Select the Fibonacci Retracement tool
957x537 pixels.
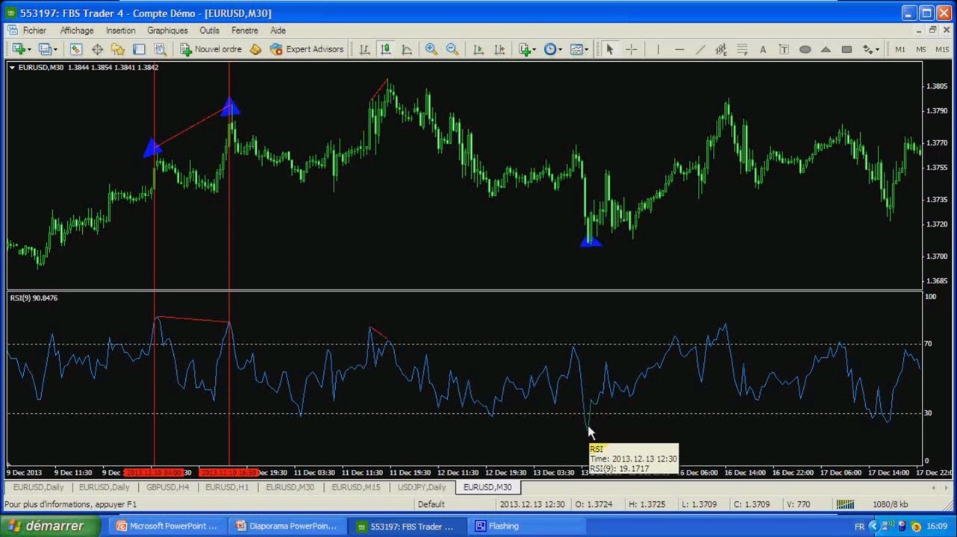[x=742, y=49]
